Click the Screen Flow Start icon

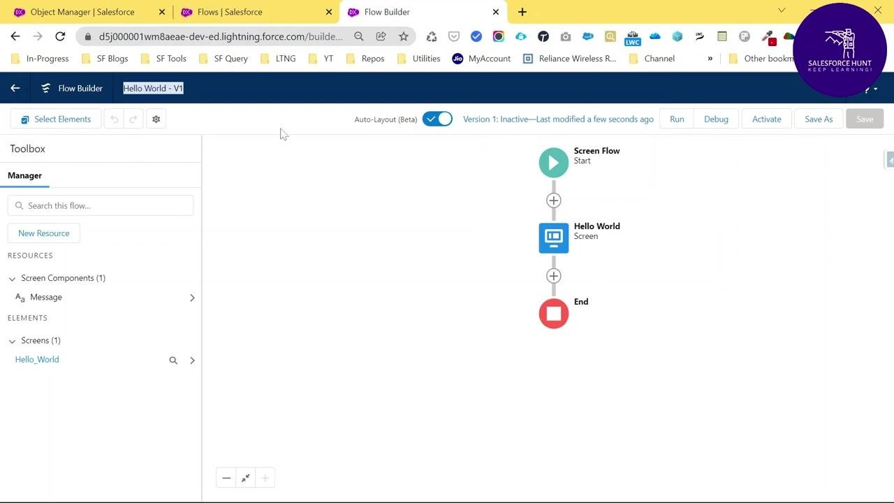click(554, 163)
